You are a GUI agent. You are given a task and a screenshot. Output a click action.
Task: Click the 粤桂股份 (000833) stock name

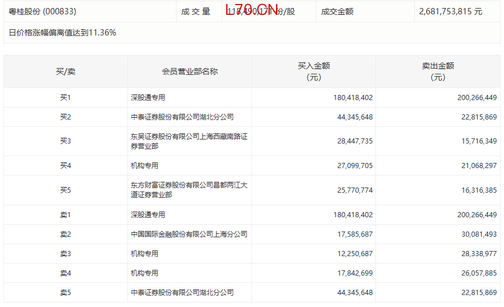click(x=43, y=11)
